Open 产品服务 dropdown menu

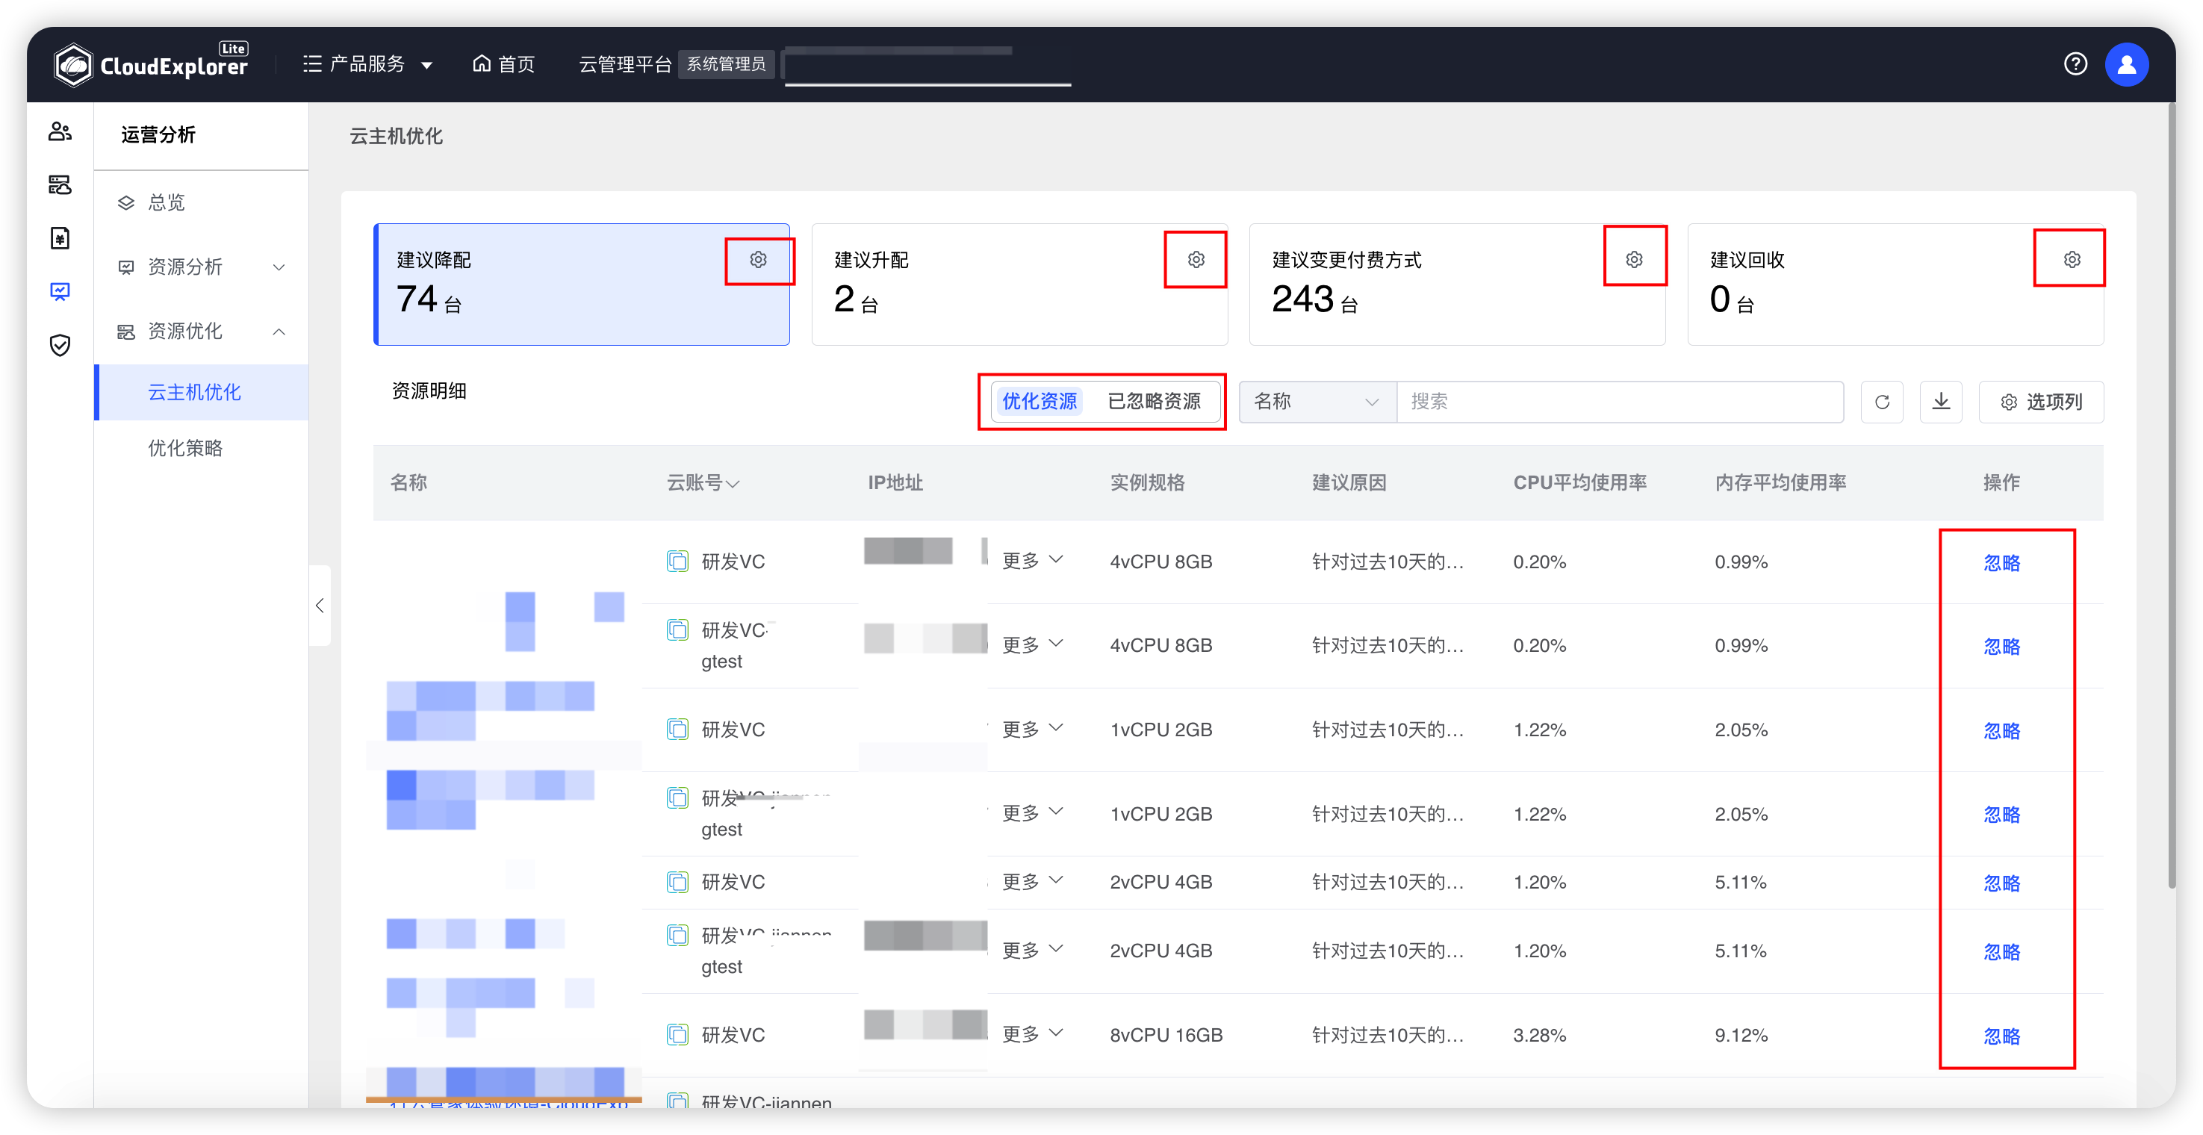click(367, 64)
